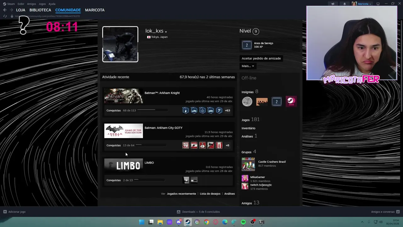The width and height of the screenshot is (403, 227).
Task: Open Google Chrome from the taskbar
Action: coord(206,222)
